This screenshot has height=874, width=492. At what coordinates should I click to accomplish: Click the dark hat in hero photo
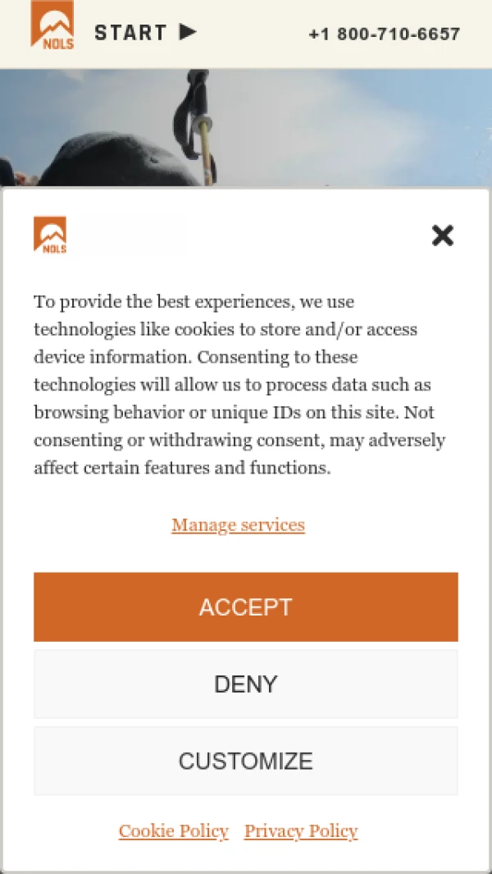point(117,162)
